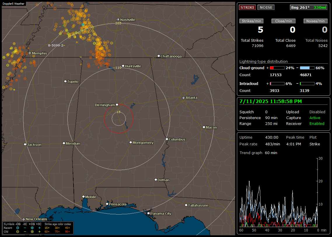Click the Persistence value 90 min
This screenshot has width=332, height=237.
[271, 118]
